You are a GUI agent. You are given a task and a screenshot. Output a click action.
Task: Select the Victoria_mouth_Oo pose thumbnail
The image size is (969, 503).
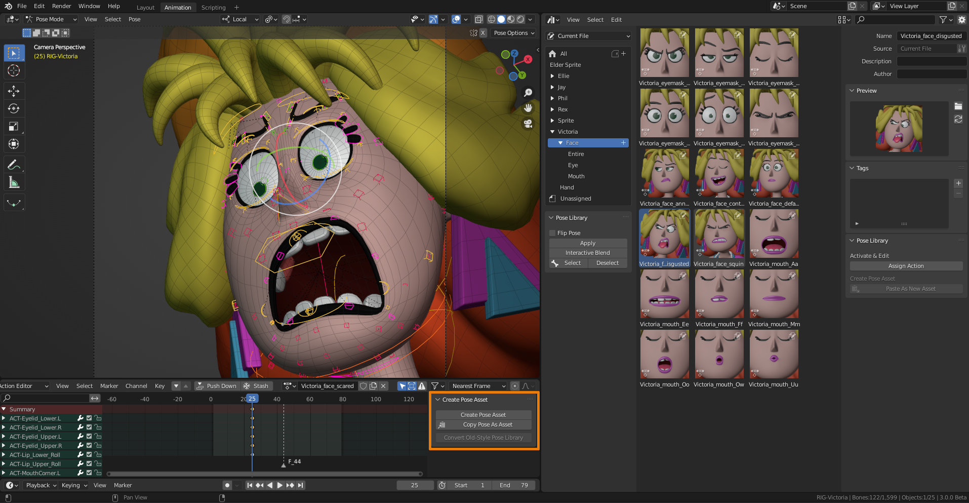pyautogui.click(x=664, y=354)
